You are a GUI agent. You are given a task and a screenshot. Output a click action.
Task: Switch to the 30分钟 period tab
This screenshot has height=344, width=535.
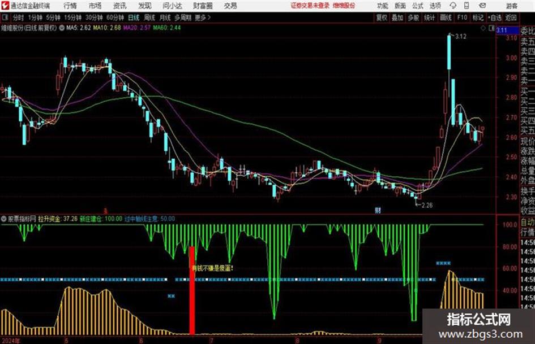94,18
